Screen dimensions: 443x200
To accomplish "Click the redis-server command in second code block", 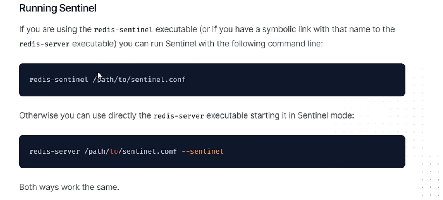I will tap(55, 152).
